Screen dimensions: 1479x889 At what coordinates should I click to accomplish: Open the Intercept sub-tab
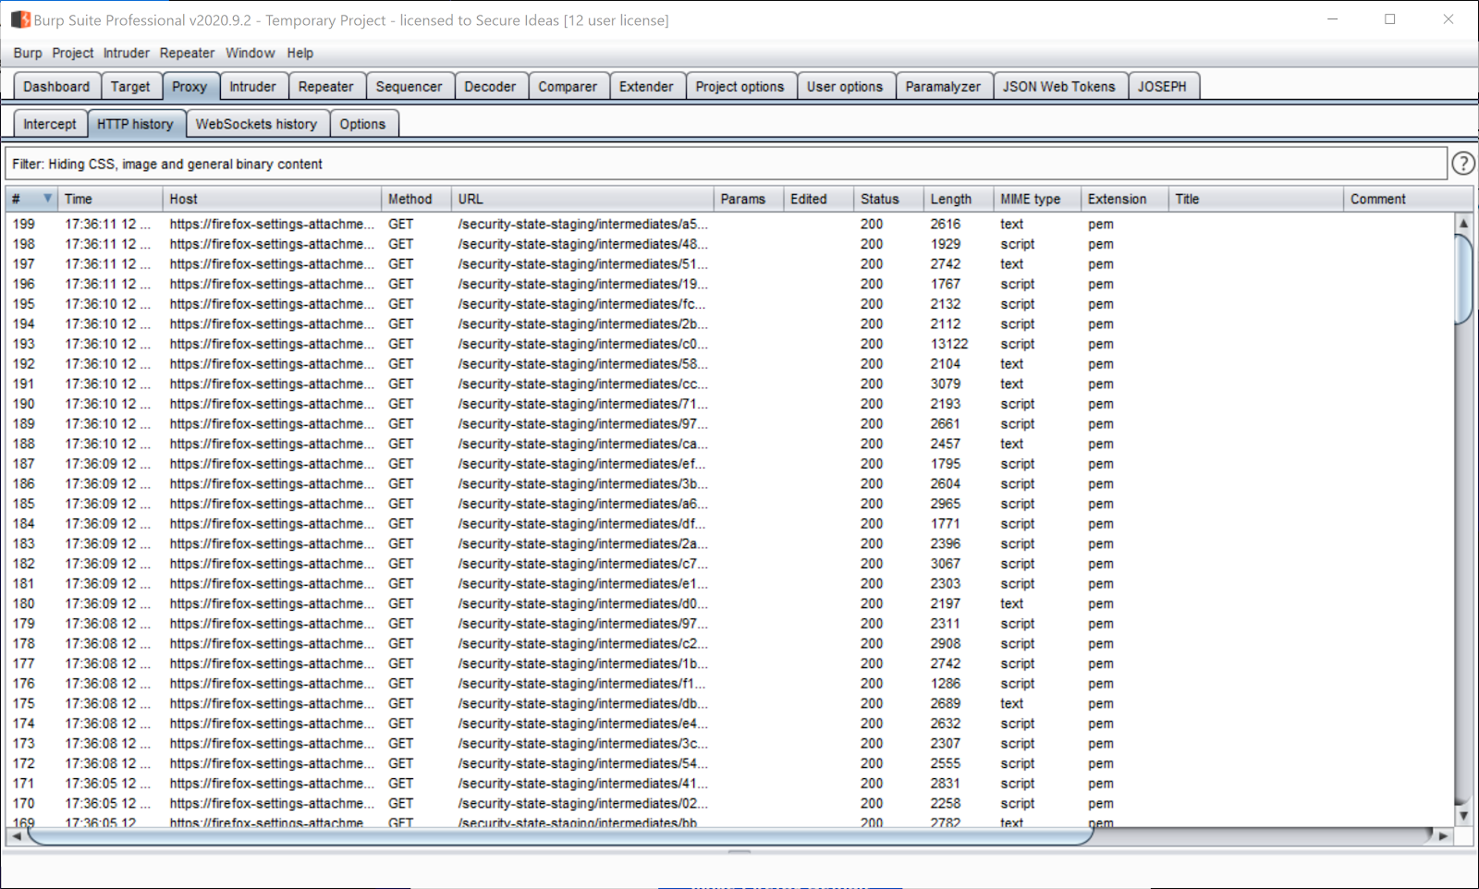[x=50, y=124]
